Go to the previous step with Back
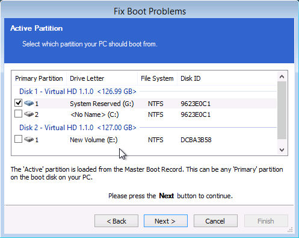 [x=116, y=221]
